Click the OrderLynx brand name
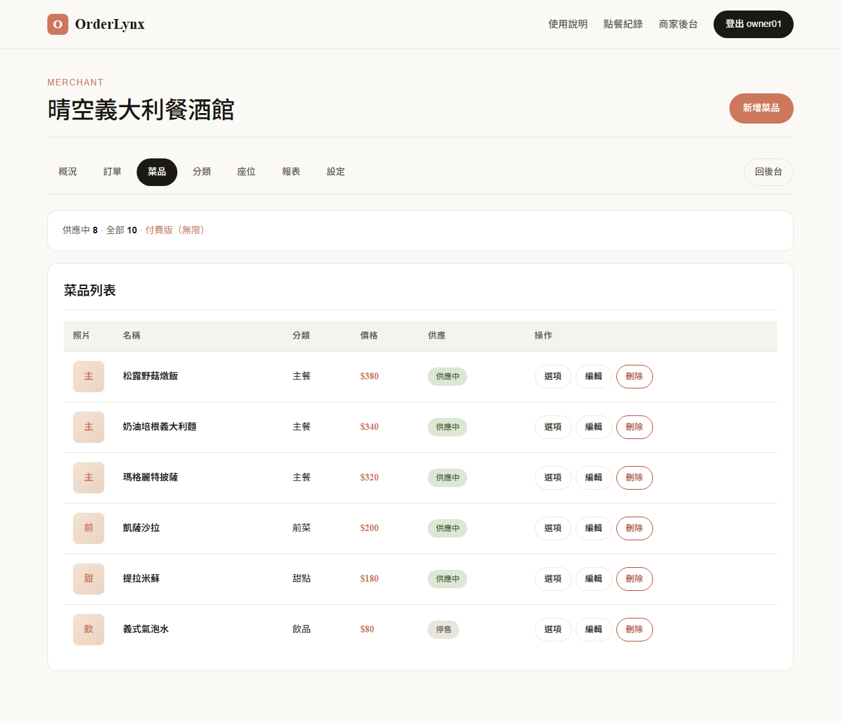Viewport: 841px width, 723px height. [x=110, y=24]
